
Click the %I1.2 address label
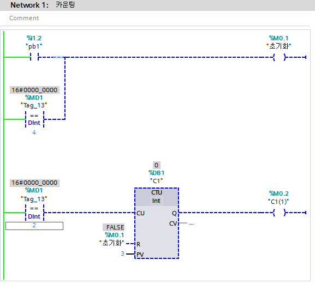point(34,38)
